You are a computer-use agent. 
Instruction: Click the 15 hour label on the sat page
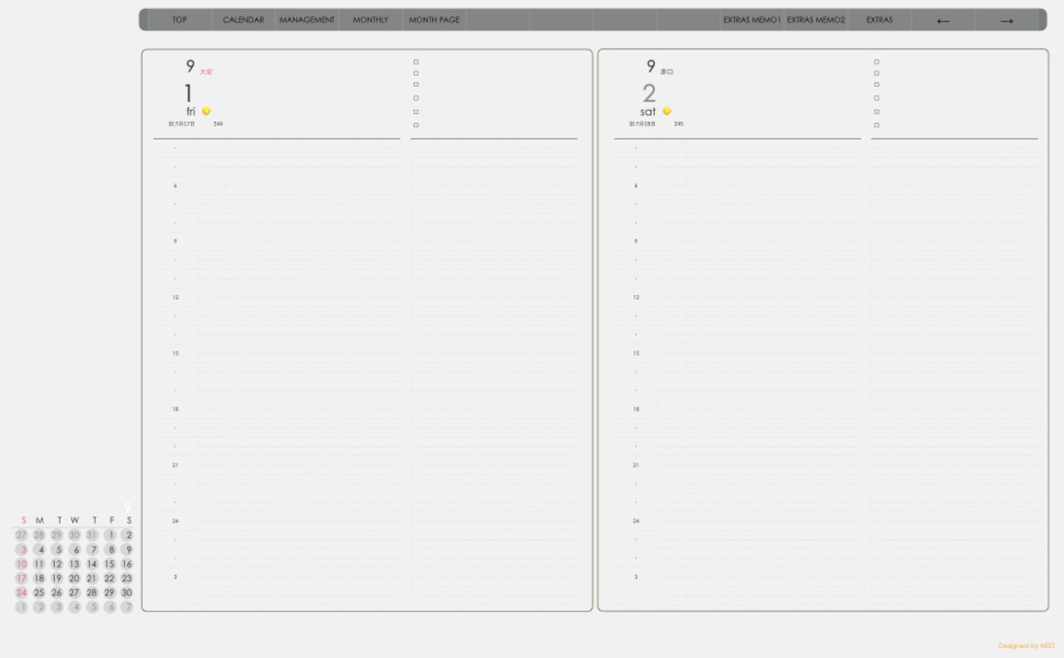coord(636,353)
